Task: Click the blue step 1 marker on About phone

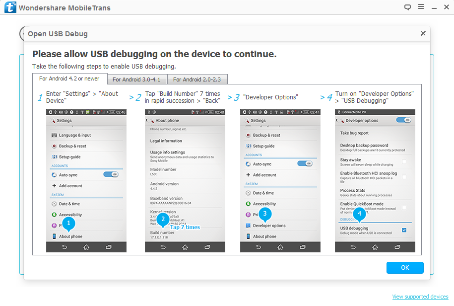Action: point(69,224)
